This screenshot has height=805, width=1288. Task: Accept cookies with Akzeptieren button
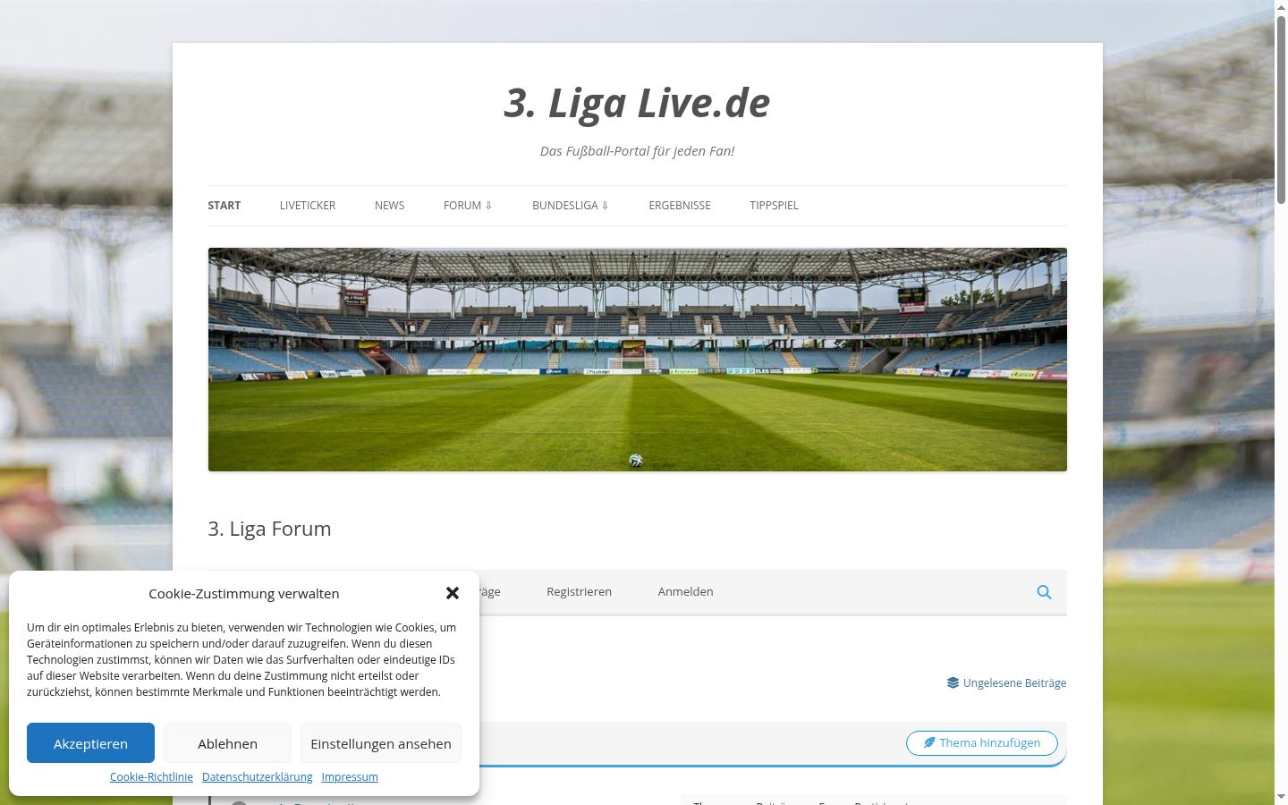pyautogui.click(x=90, y=743)
